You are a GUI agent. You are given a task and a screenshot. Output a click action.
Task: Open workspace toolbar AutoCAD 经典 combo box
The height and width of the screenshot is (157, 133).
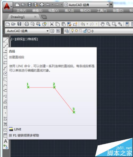pos(27,31)
